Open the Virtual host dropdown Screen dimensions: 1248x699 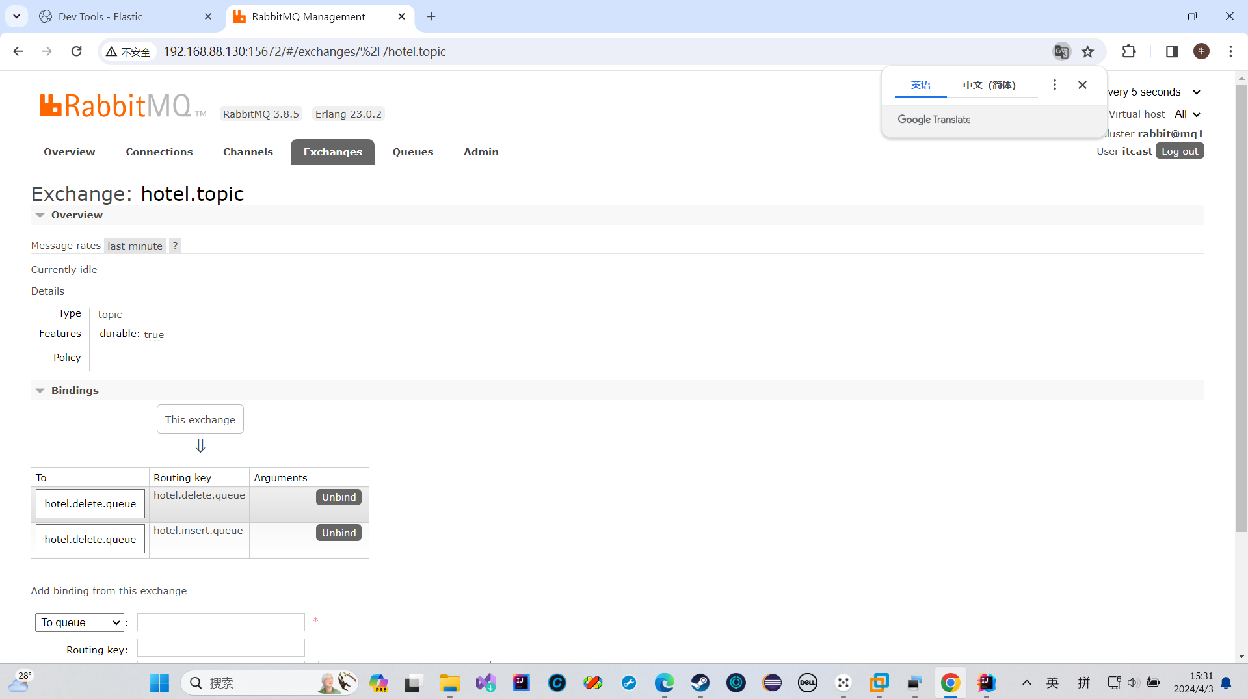(x=1186, y=114)
